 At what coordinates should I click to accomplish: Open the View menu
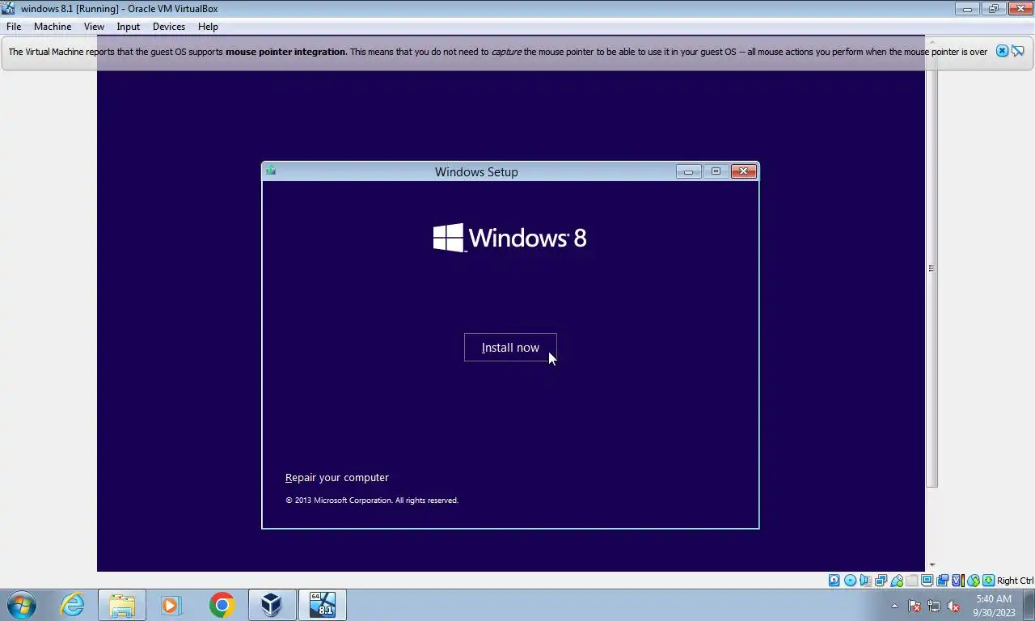[94, 27]
